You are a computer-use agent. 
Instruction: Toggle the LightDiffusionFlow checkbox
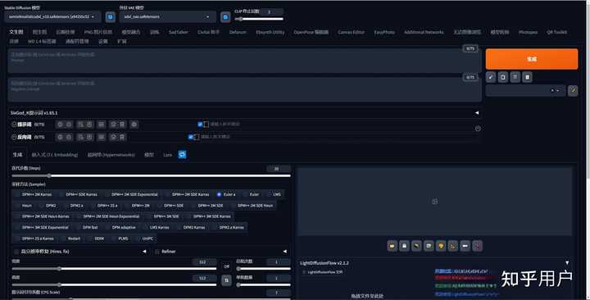coord(304,272)
